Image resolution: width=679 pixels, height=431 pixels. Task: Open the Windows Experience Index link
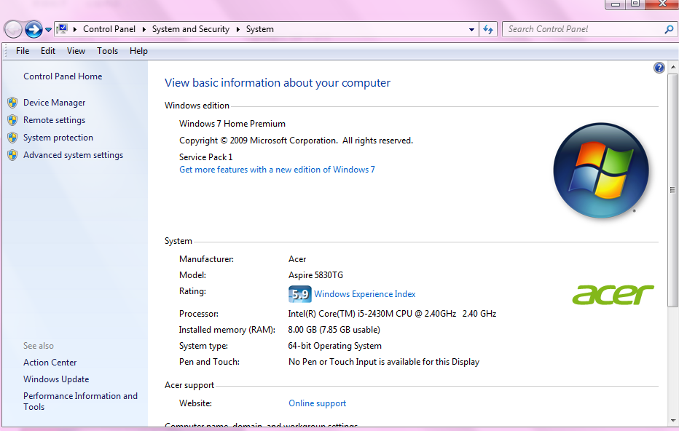[364, 294]
